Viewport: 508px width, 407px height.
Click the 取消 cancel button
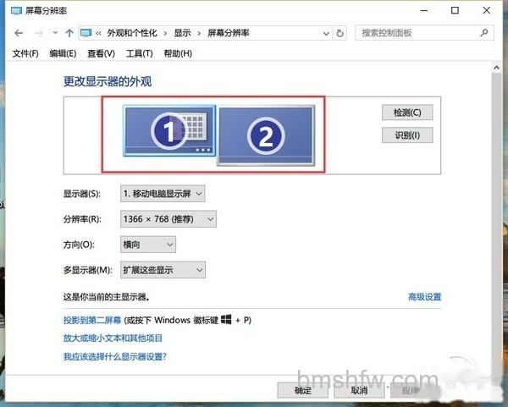(x=359, y=390)
